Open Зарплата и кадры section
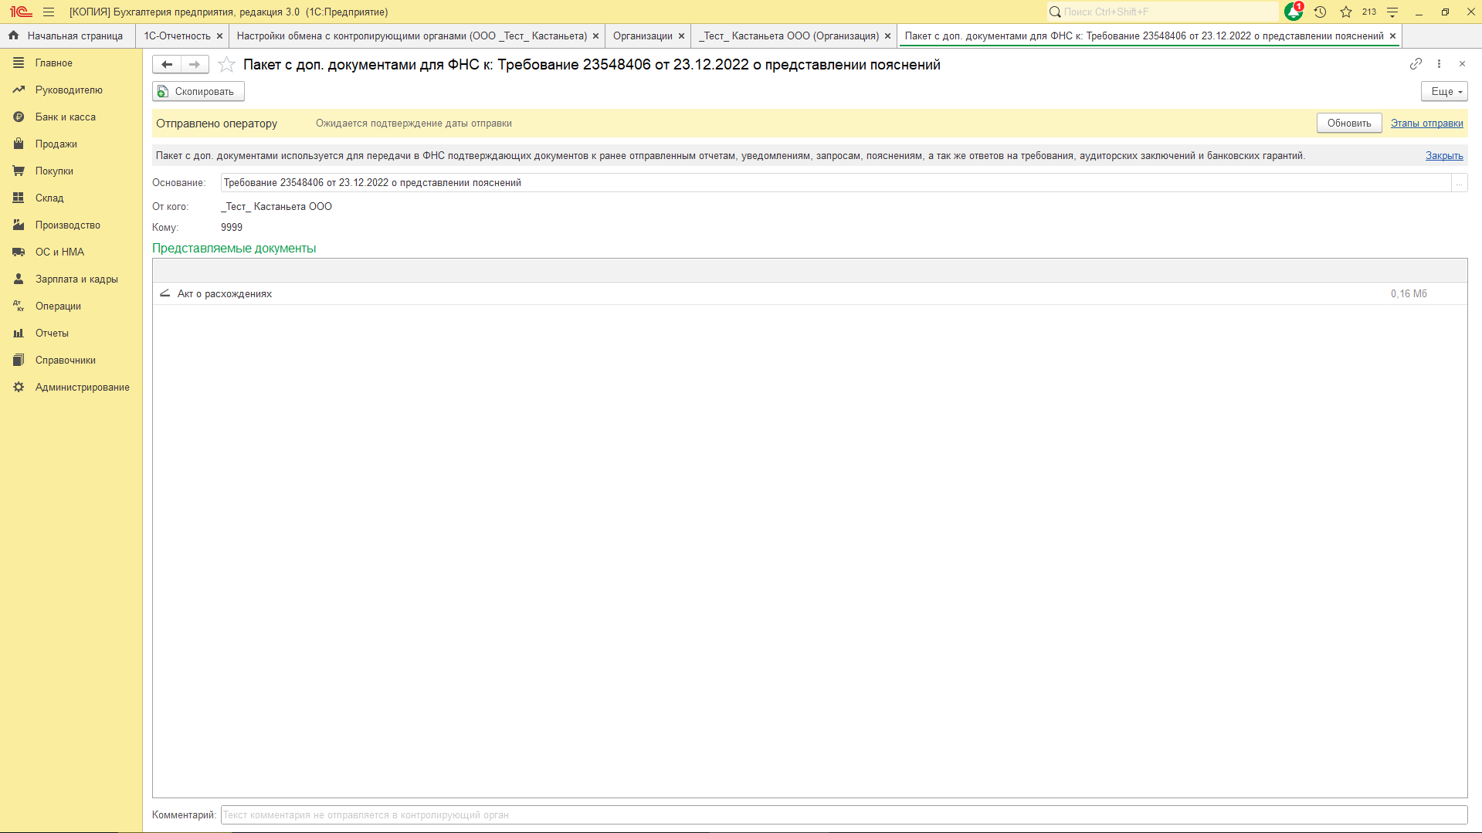The image size is (1482, 833). (76, 279)
